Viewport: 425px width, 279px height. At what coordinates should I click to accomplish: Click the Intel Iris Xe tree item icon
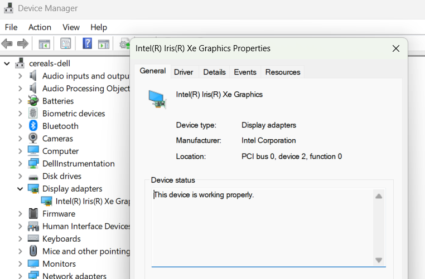(x=46, y=201)
